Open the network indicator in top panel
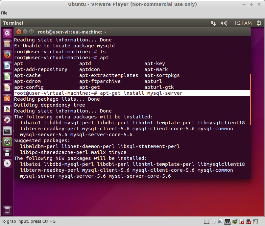Viewport: 265px width, 226px height. [213, 23]
